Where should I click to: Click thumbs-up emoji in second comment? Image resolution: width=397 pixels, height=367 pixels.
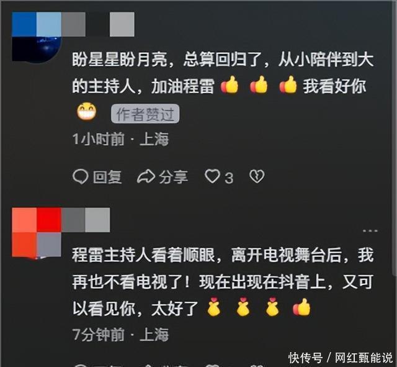tap(301, 307)
